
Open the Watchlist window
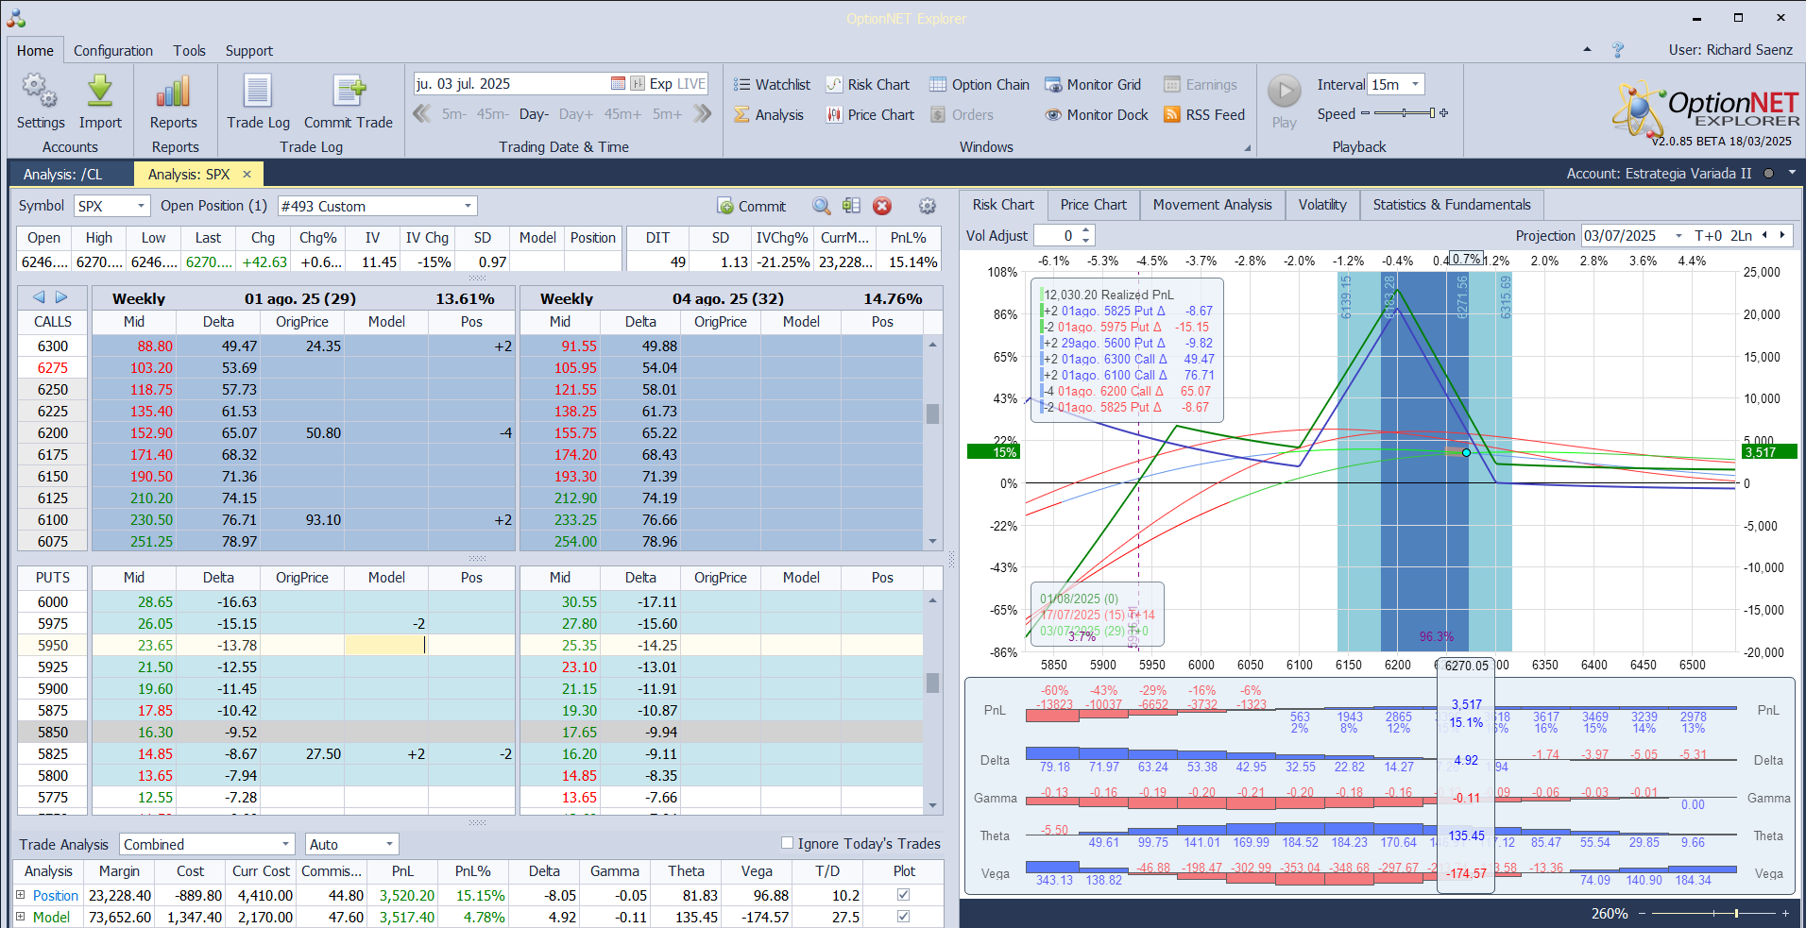coord(772,85)
